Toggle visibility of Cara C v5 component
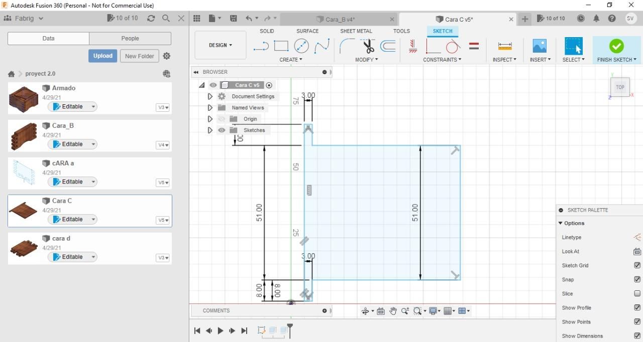Image resolution: width=643 pixels, height=342 pixels. click(213, 85)
